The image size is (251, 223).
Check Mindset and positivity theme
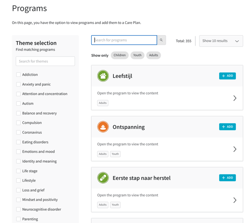(x=18, y=200)
